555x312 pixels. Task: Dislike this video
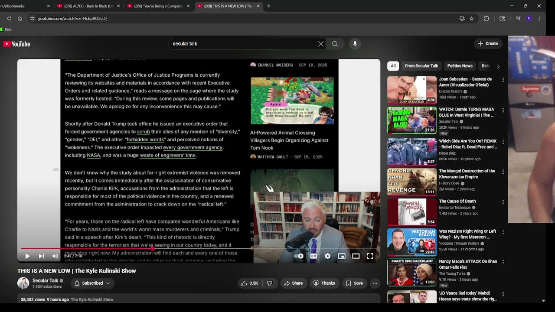point(269,283)
